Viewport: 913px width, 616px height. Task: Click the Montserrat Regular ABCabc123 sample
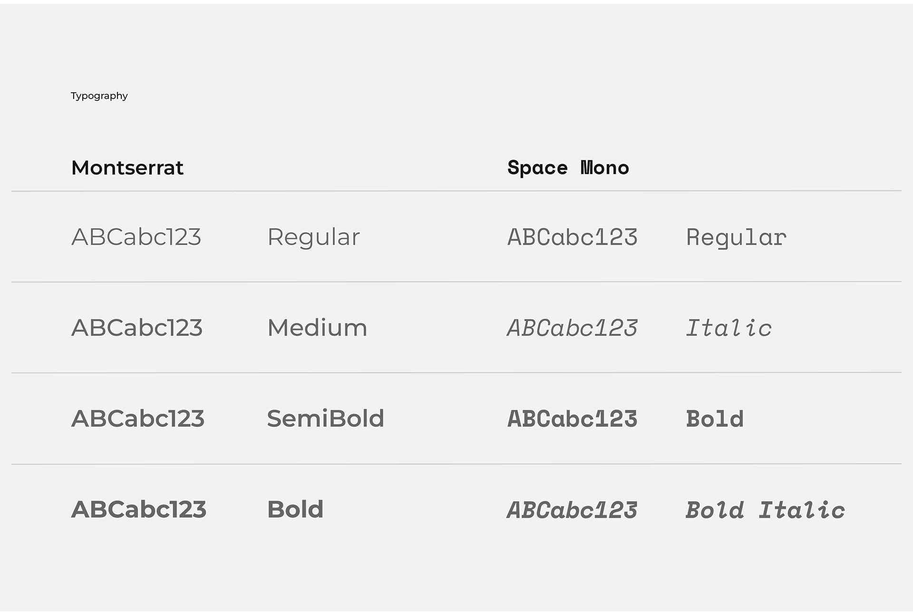point(136,237)
